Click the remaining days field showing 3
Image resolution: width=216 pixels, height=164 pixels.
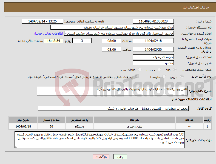(82, 41)
